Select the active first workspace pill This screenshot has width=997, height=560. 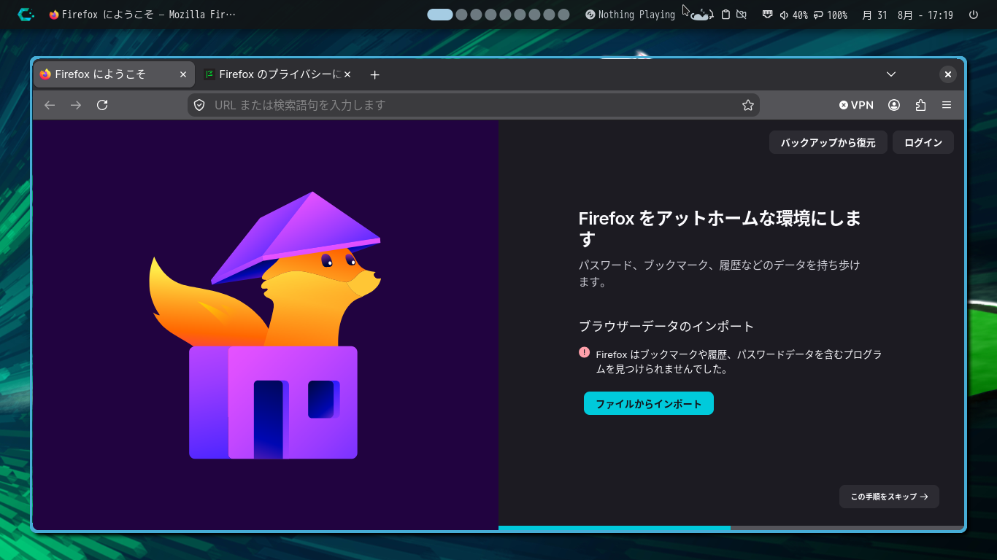440,15
